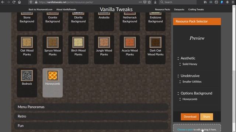Screen dimensions: 236x132
Task: Click the Pocket save icon
Action: pos(145,2)
